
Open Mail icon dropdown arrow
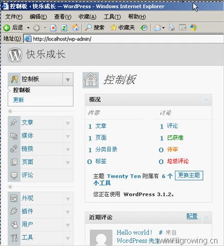point(164,28)
